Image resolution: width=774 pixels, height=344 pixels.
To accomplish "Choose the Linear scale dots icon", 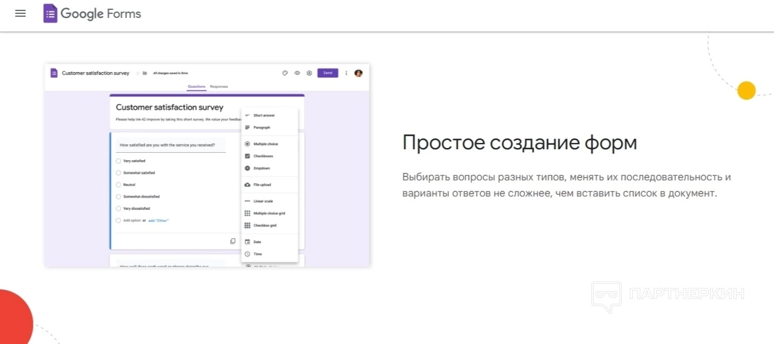I will (x=247, y=201).
